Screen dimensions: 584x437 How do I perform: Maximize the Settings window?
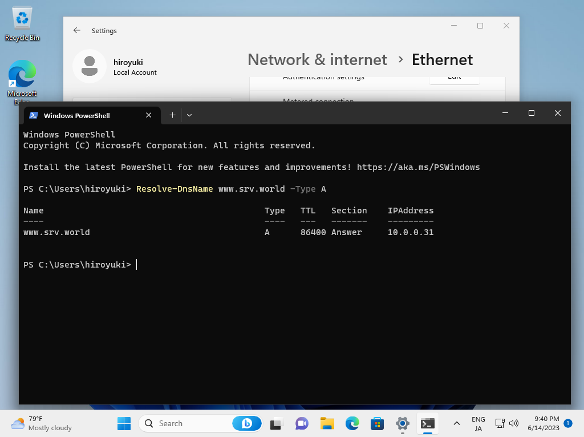[x=480, y=26]
